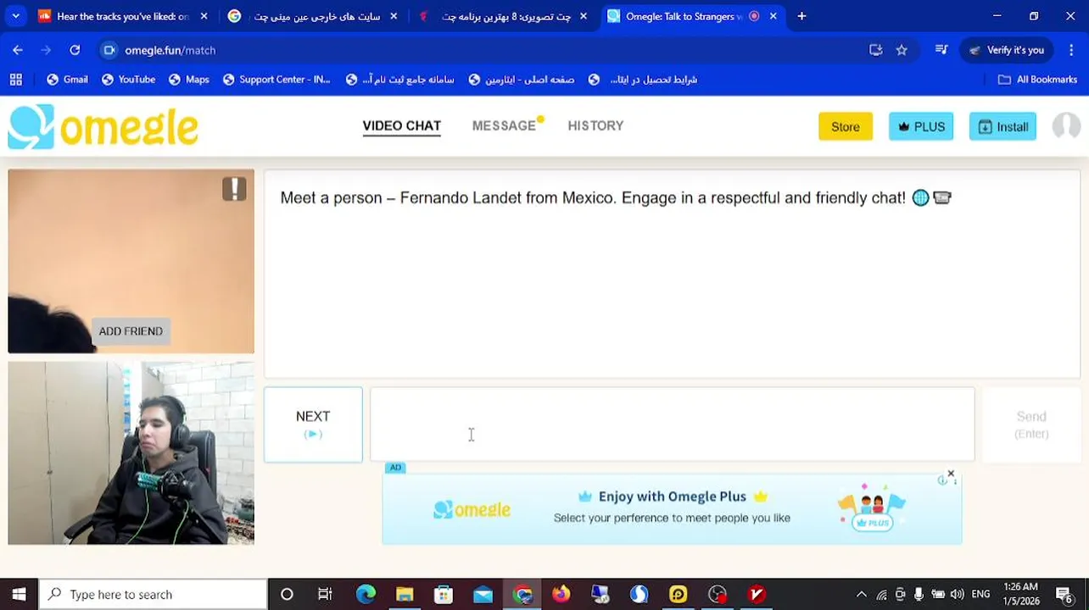Viewport: 1089px width, 610px height.
Task: Open Cortana circle icon in taskbar
Action: [287, 594]
